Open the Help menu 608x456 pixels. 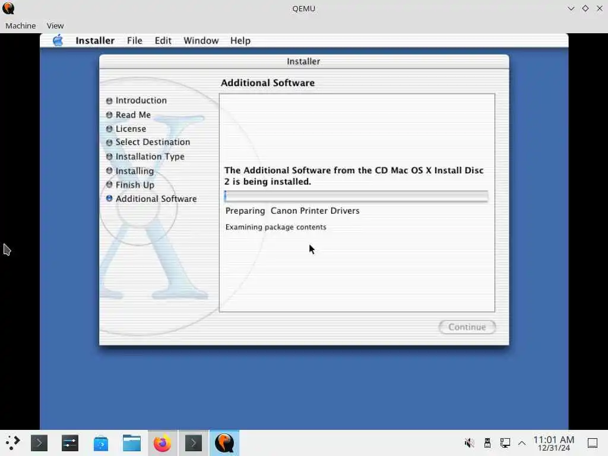[x=240, y=41]
